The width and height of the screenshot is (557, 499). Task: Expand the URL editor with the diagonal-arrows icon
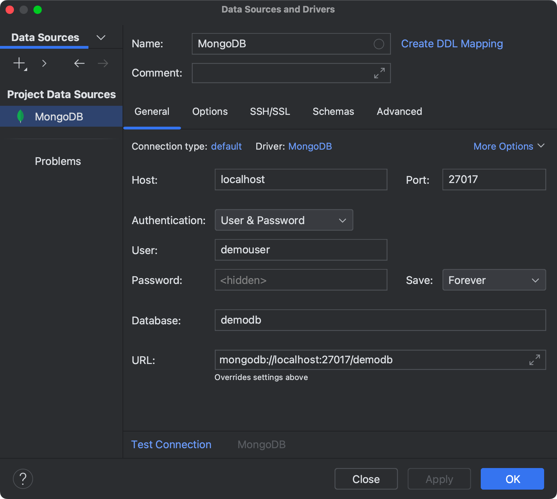(x=535, y=360)
